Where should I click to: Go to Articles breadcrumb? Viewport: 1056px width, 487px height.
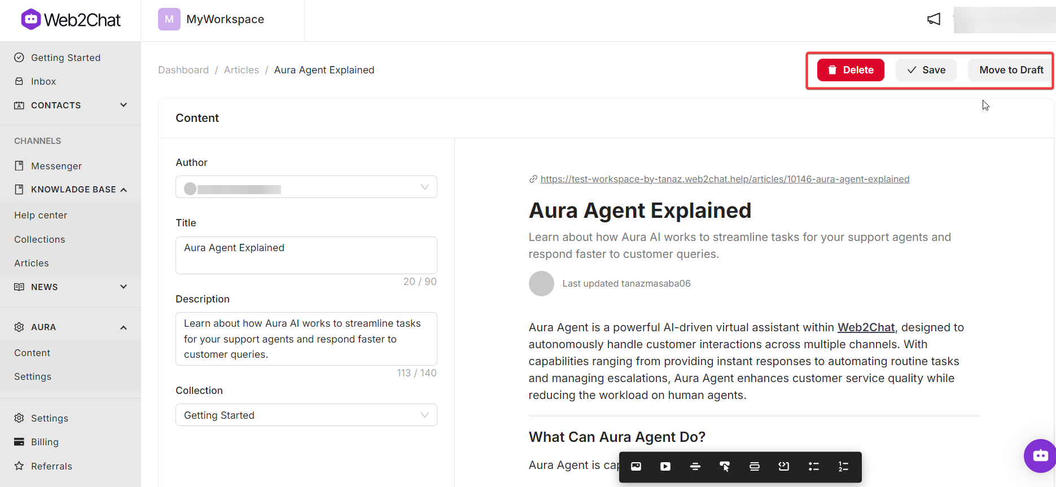(x=242, y=70)
